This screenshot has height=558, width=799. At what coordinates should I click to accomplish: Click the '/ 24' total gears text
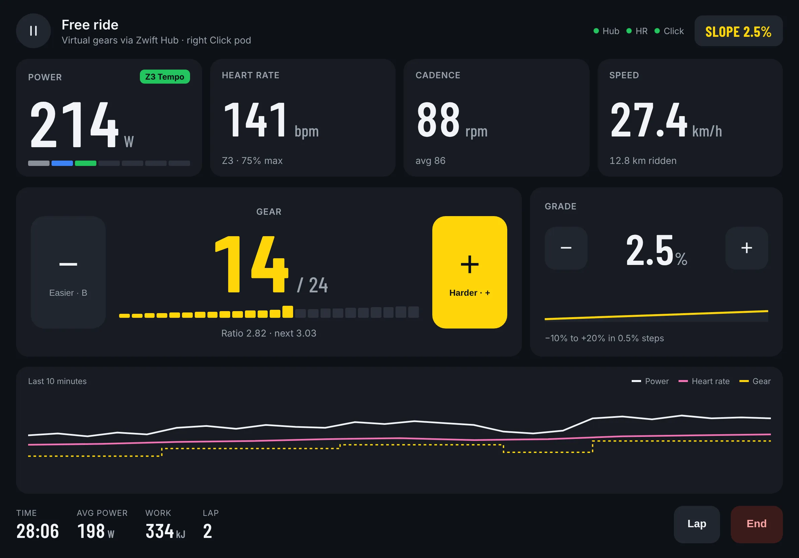[312, 285]
